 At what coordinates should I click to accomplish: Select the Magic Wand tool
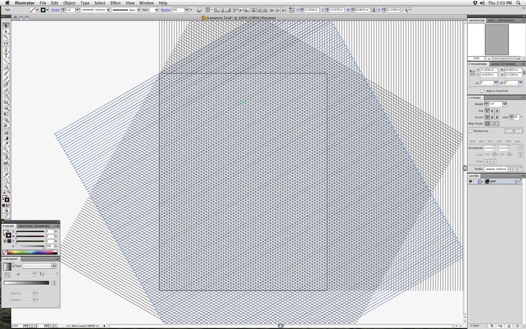point(6,37)
